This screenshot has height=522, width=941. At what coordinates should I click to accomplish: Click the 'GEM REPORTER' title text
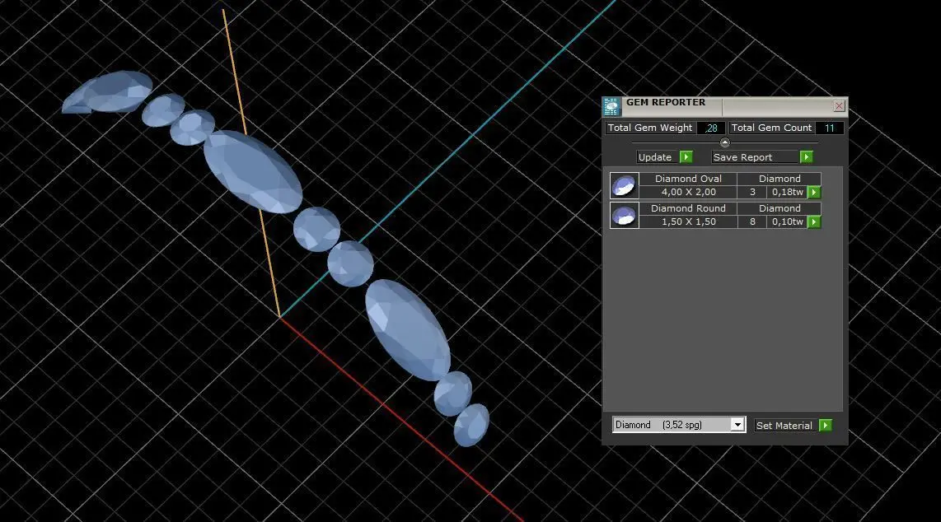click(x=666, y=102)
